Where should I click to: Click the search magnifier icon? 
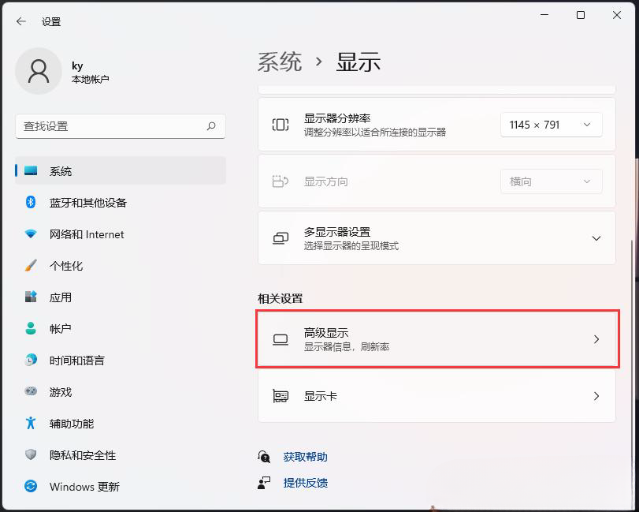point(211,125)
